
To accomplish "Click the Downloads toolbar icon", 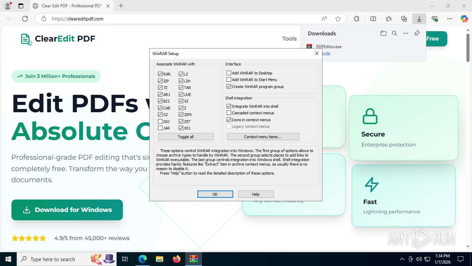I will click(419, 19).
